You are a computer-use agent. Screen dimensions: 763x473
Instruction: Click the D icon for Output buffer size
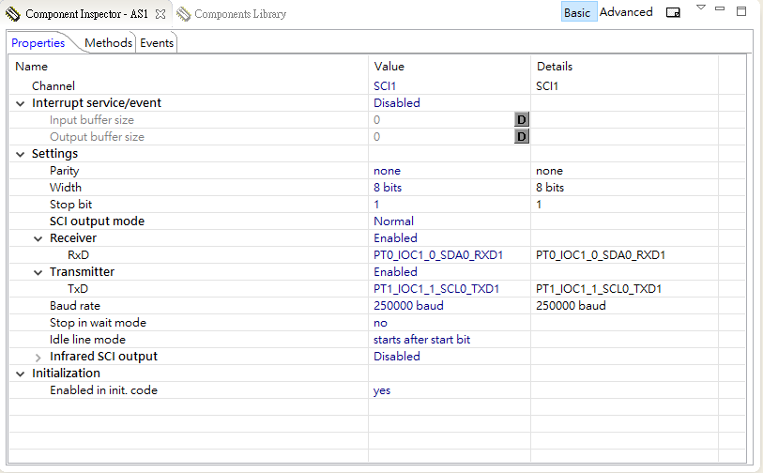(x=522, y=137)
